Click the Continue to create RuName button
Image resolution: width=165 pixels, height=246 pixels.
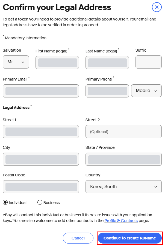pos(130,238)
